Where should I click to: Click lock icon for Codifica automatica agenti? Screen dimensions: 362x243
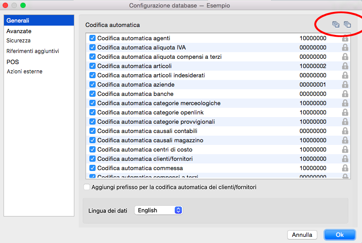(345, 38)
